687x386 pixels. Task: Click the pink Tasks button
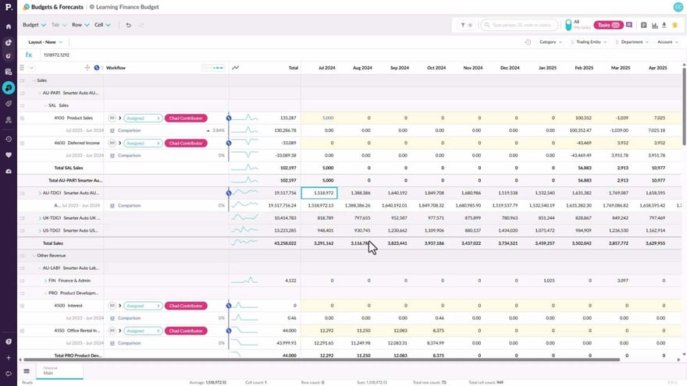coord(607,25)
